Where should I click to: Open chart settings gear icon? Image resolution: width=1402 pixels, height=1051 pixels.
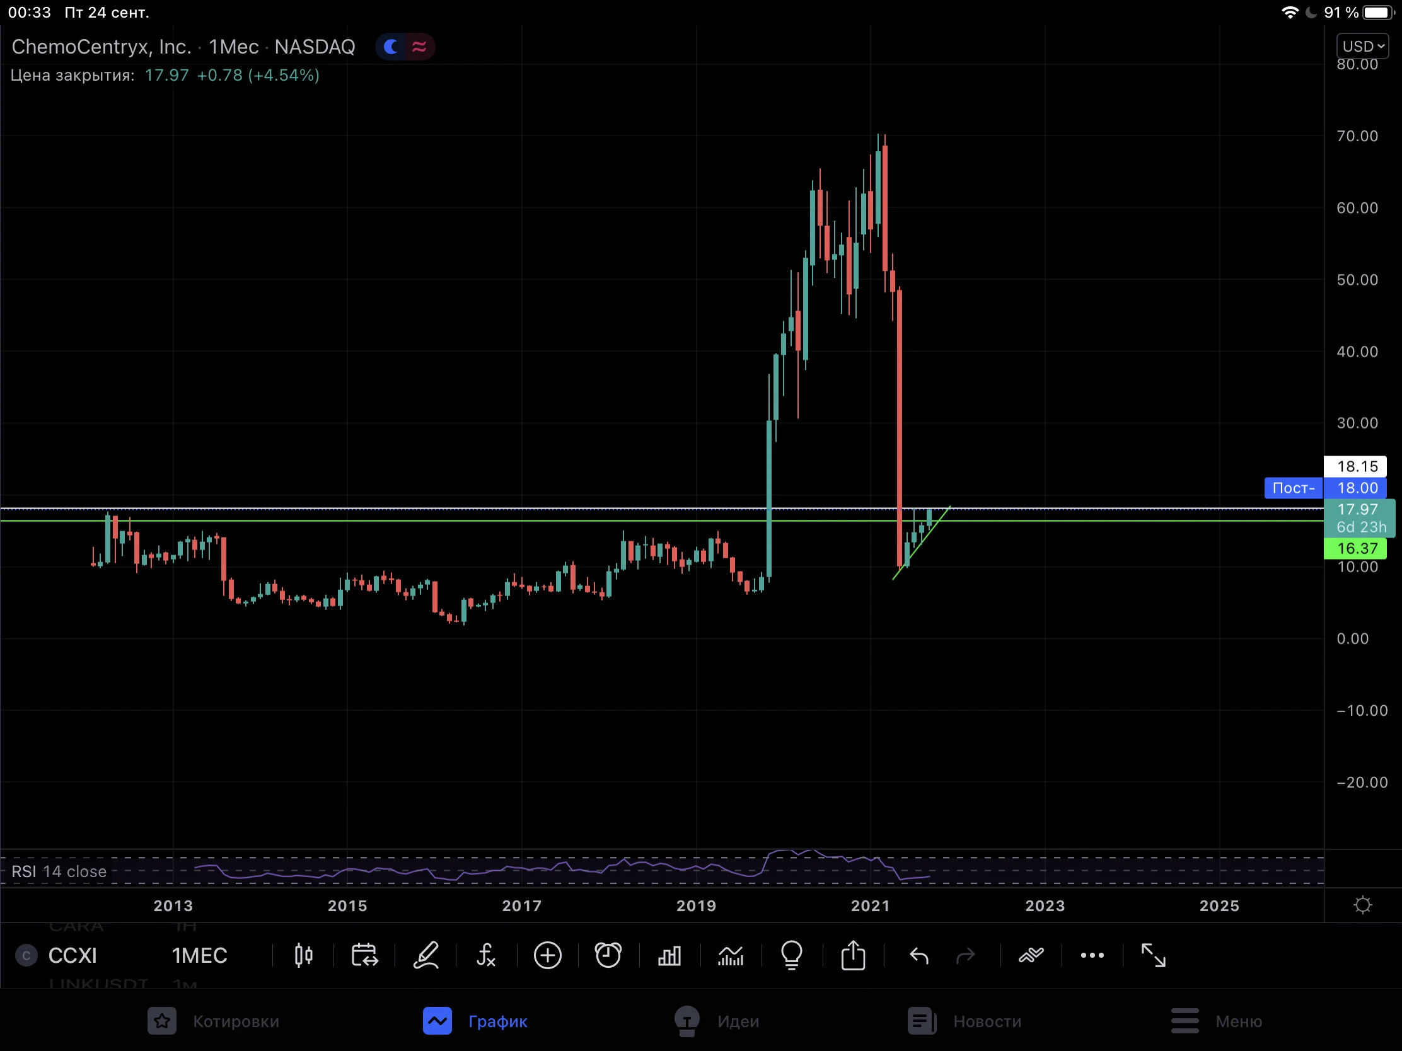[x=1363, y=905]
